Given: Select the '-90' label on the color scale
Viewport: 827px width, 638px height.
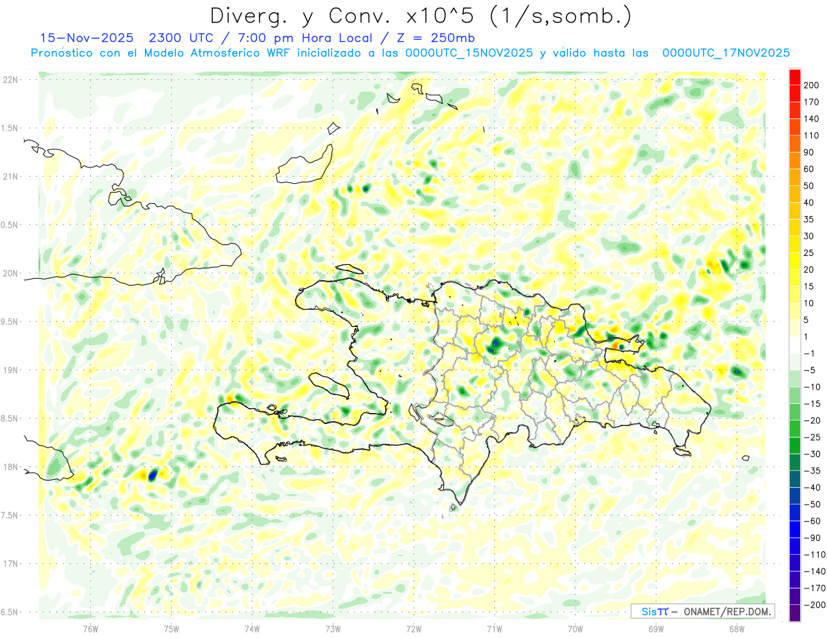Looking at the screenshot, I should coord(812,538).
